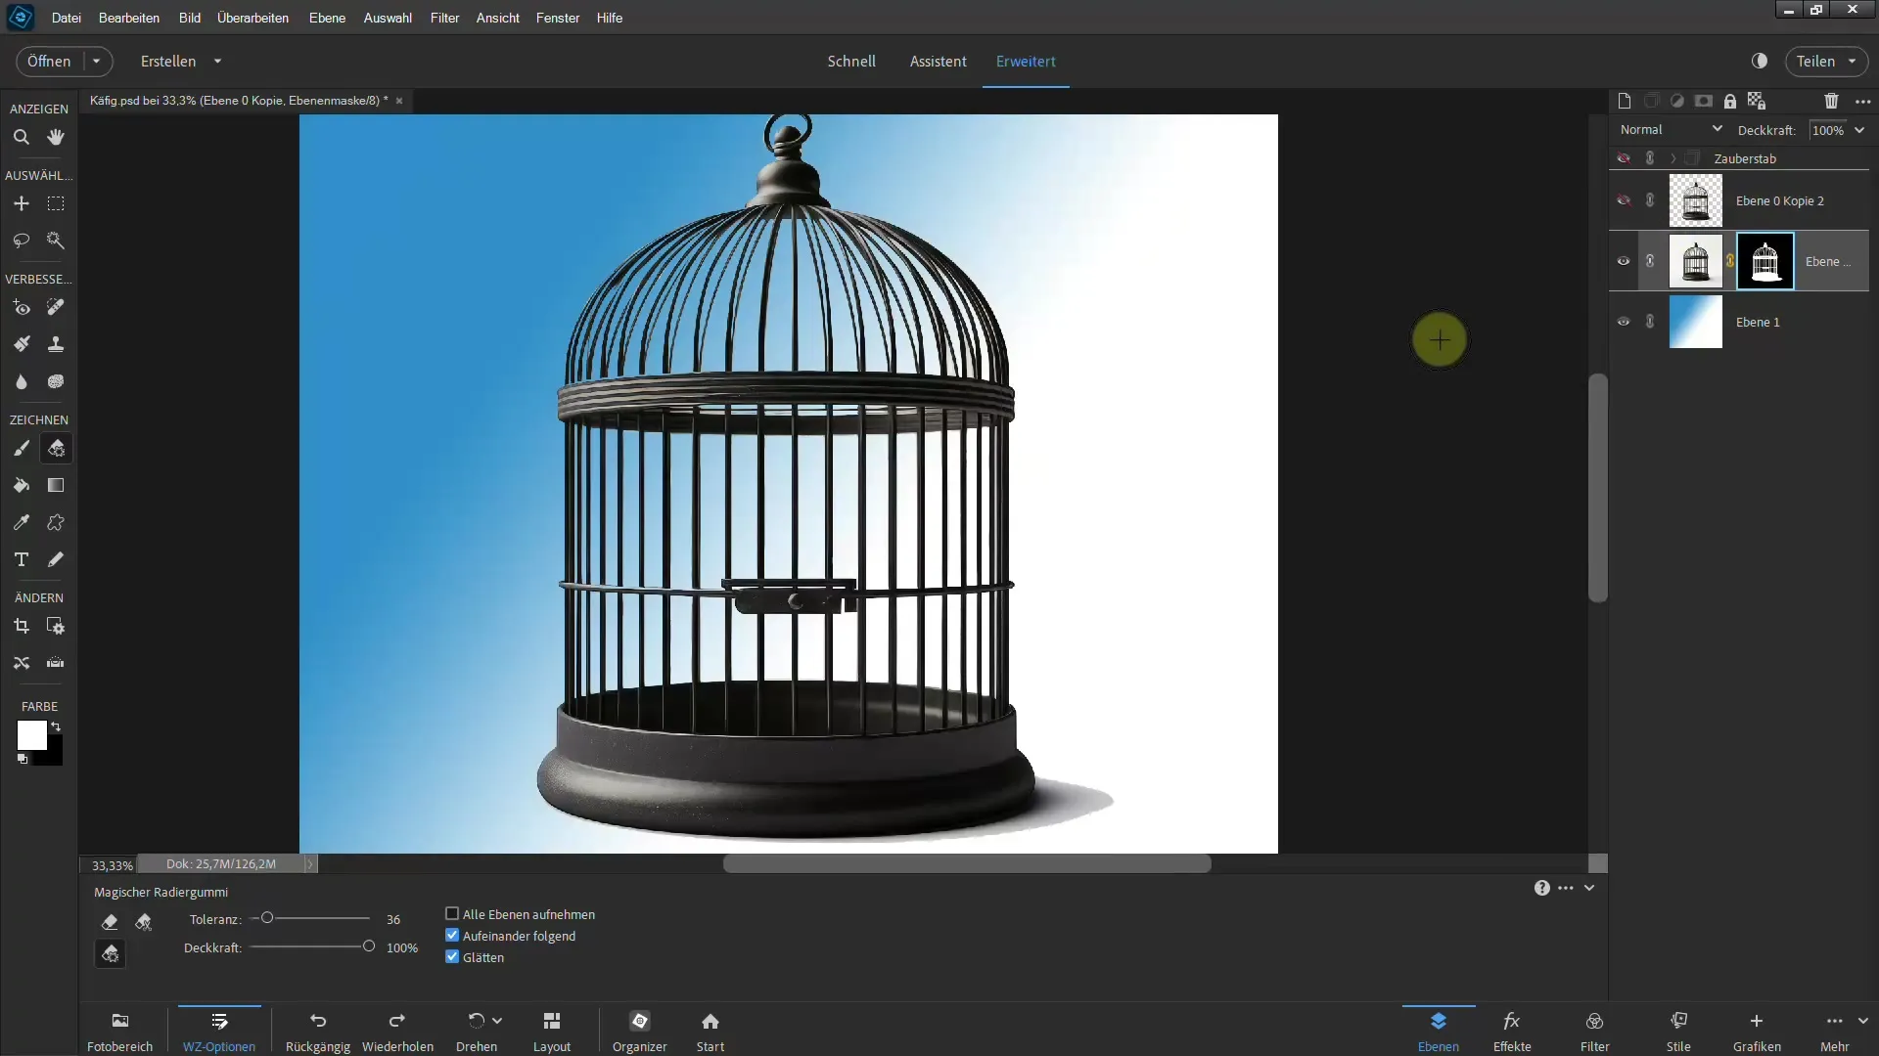Open the Organizer
1879x1056 pixels.
tap(639, 1032)
